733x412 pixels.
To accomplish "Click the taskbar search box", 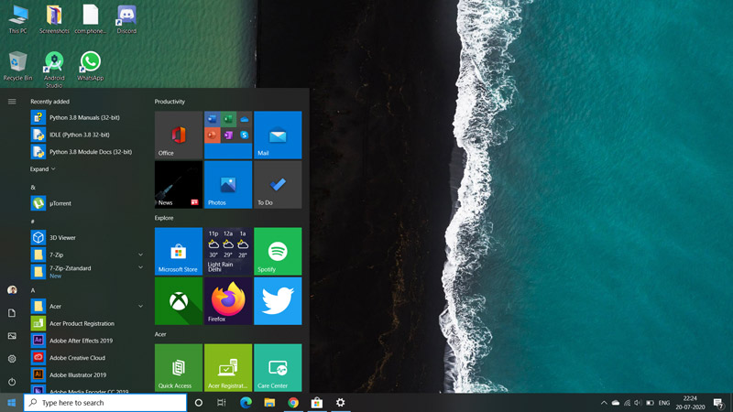I will click(x=105, y=403).
